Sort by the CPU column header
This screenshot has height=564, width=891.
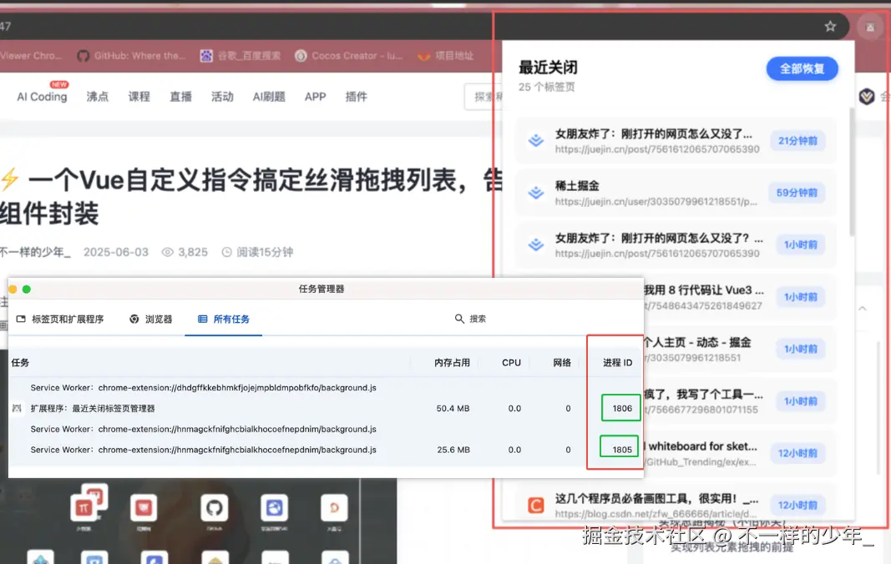point(511,363)
